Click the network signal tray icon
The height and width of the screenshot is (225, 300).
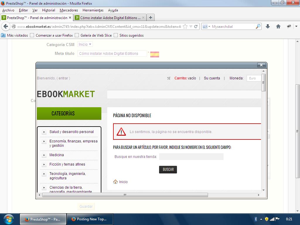coord(272,219)
